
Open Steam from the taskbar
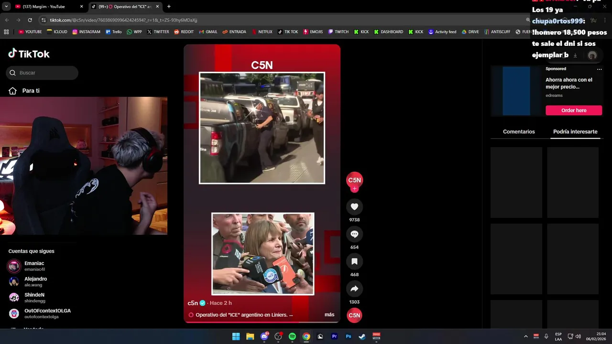pos(362,336)
